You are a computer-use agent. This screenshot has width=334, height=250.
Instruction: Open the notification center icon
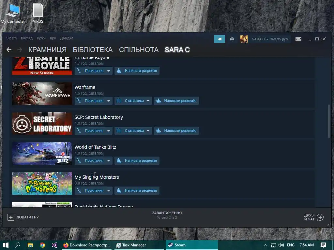pyautogui.click(x=323, y=245)
